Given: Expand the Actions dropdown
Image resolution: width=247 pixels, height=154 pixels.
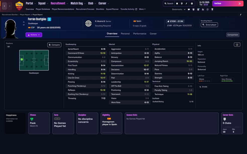Looking at the screenshot, I should click(34, 35).
